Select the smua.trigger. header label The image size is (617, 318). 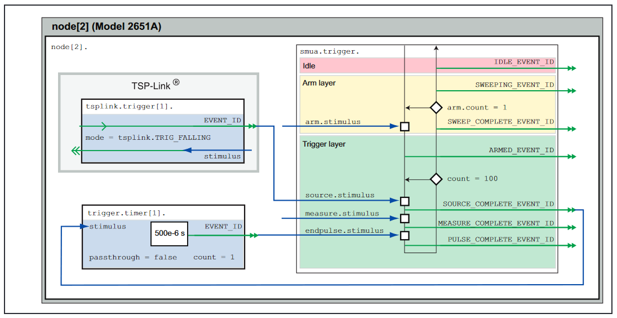(x=330, y=51)
